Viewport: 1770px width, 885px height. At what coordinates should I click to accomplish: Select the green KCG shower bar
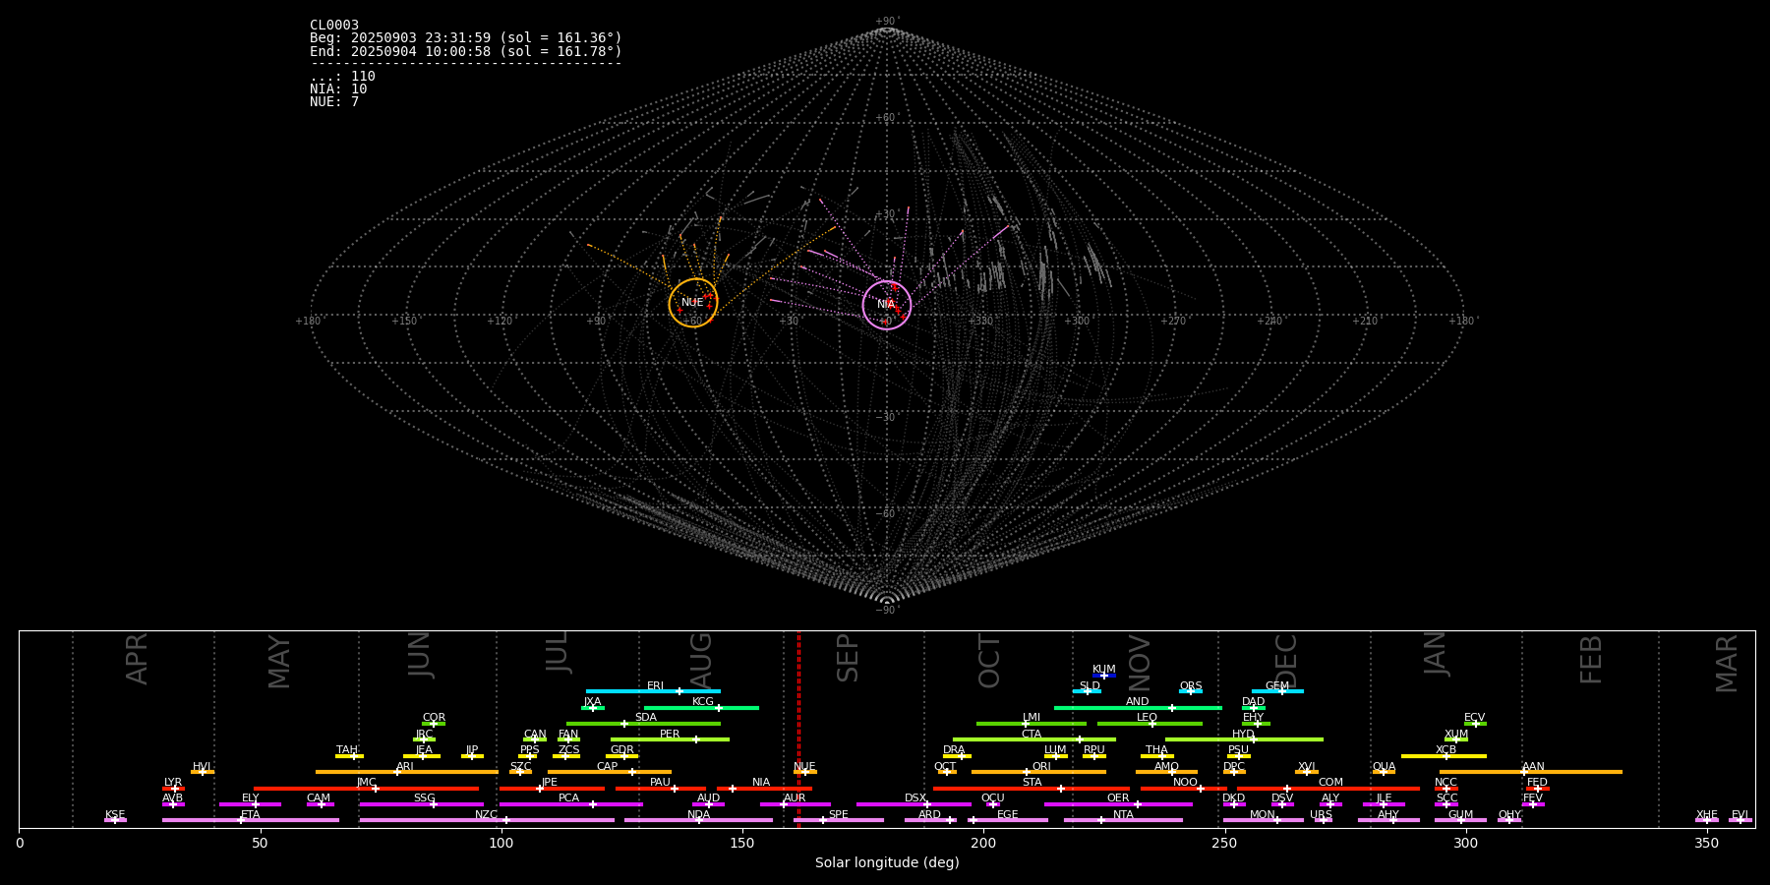pyautogui.click(x=701, y=707)
